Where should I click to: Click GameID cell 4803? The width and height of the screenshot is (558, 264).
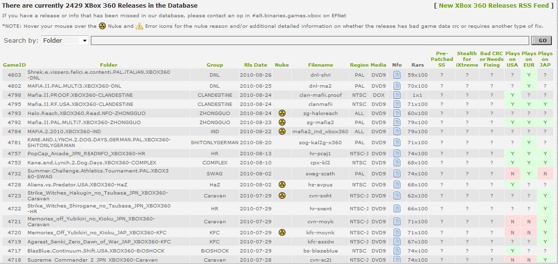(x=14, y=75)
